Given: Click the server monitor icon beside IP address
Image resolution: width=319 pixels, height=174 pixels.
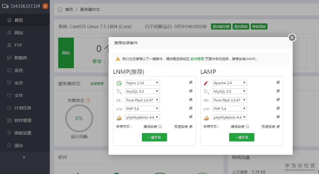Looking at the screenshot, I should 5,6.
